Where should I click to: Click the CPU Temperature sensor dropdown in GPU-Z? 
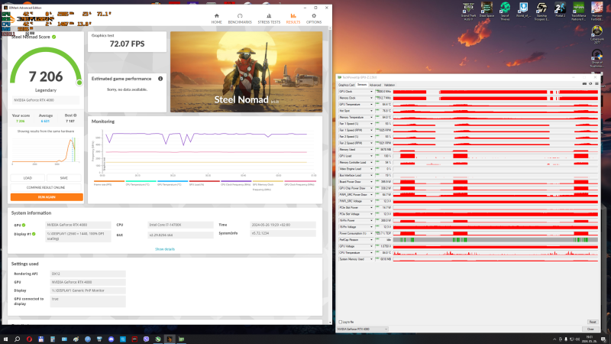point(371,253)
